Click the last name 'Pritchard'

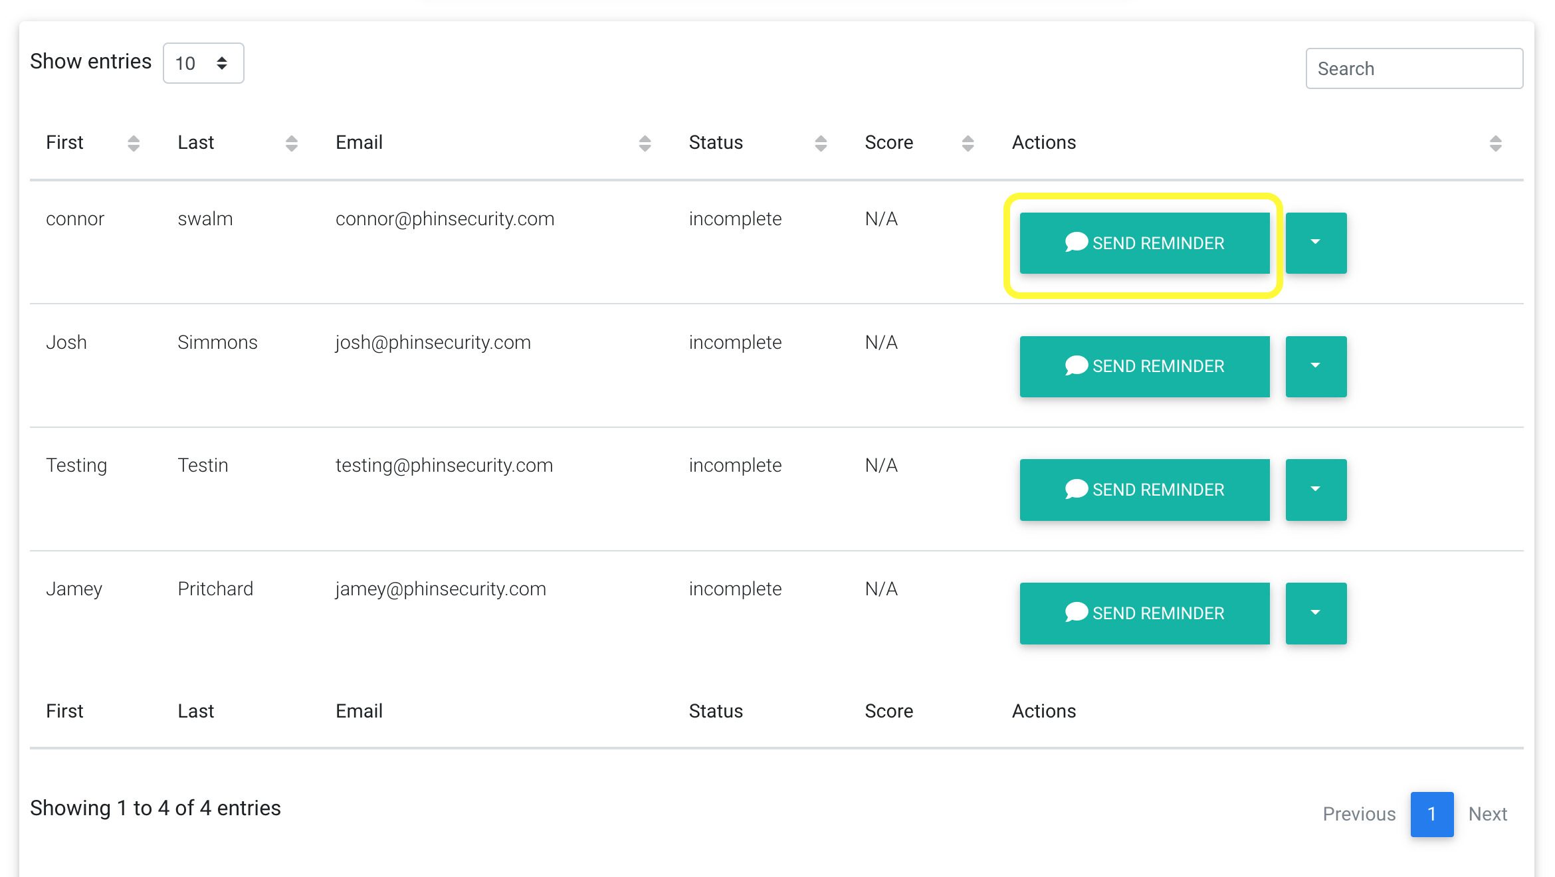coord(215,589)
